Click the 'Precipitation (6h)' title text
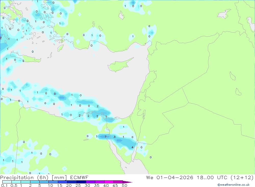The height and width of the screenshot is (187, 255). 24,178
